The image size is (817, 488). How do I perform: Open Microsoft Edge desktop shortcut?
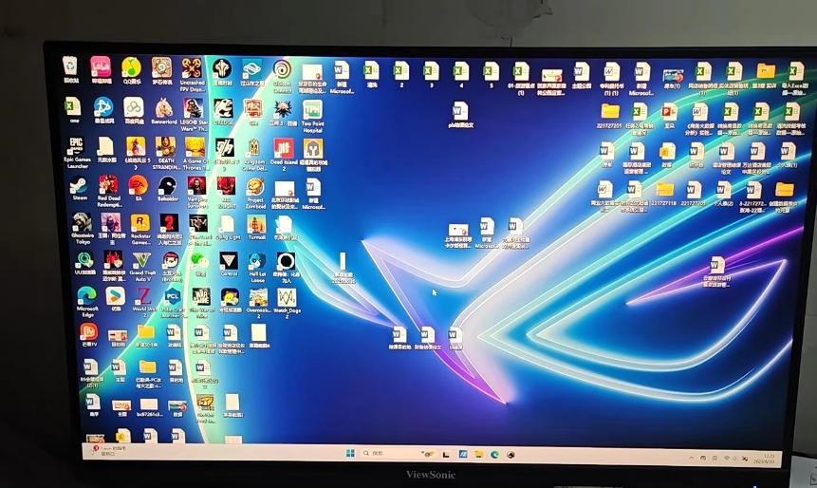(x=87, y=299)
